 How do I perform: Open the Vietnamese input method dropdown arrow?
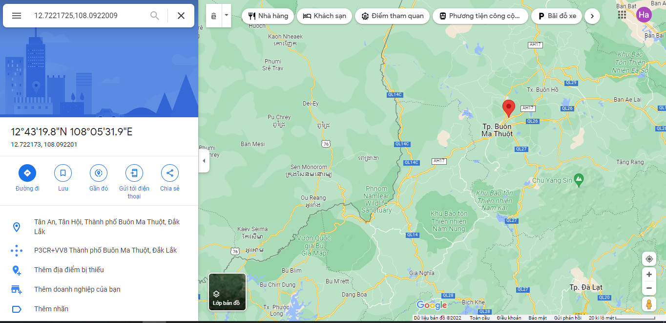pyautogui.click(x=226, y=15)
